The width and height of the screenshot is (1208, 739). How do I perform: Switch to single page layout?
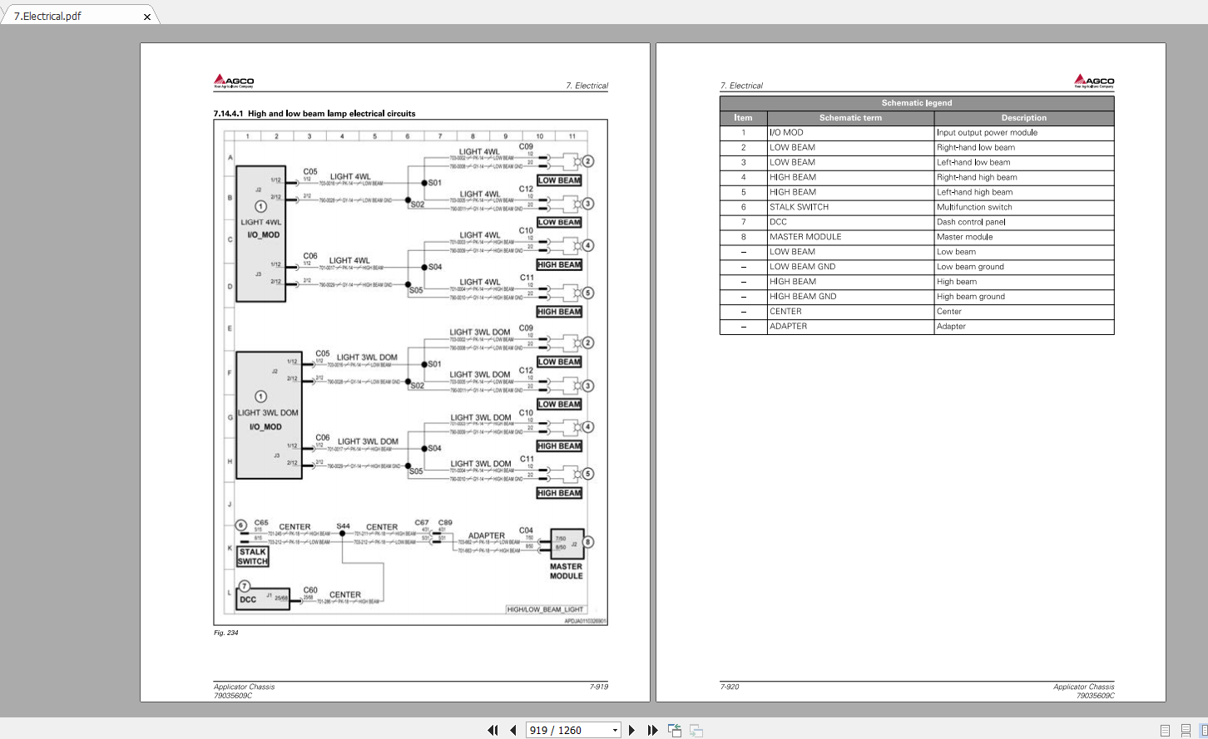(1165, 731)
